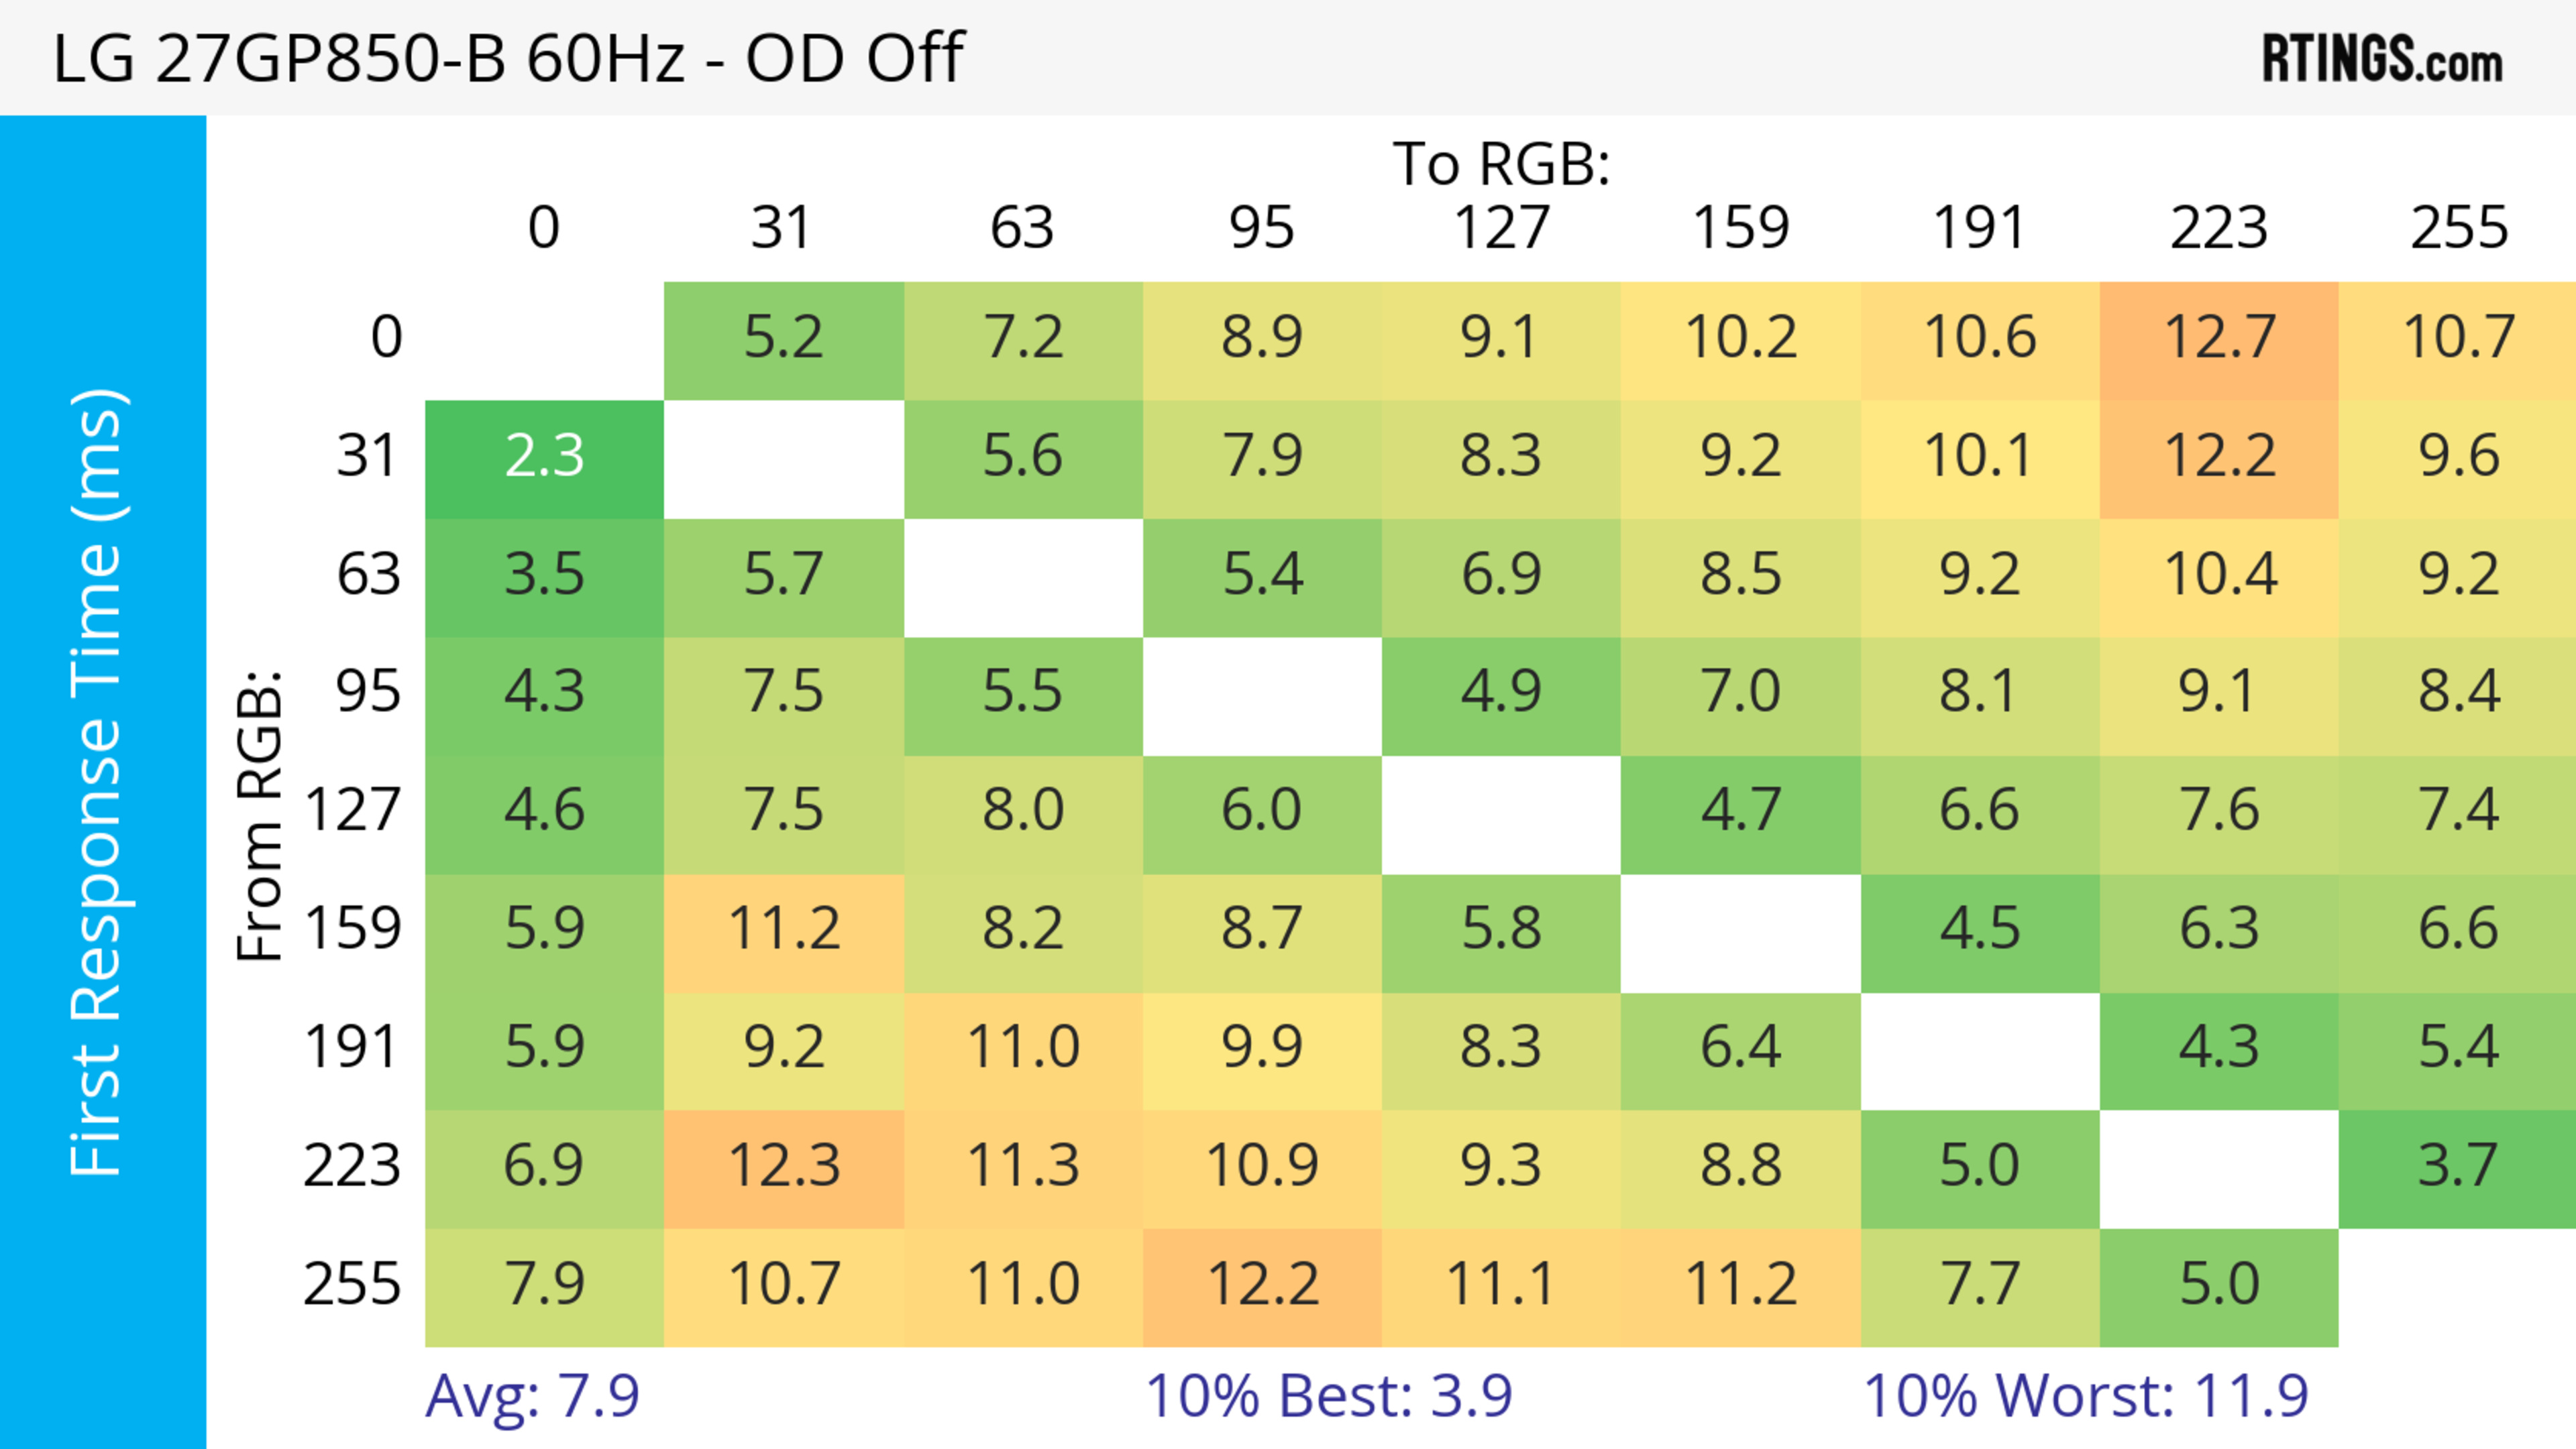Viewport: 2576px width, 1449px height.
Task: Click the To RGB: column heading
Action: [1501, 164]
